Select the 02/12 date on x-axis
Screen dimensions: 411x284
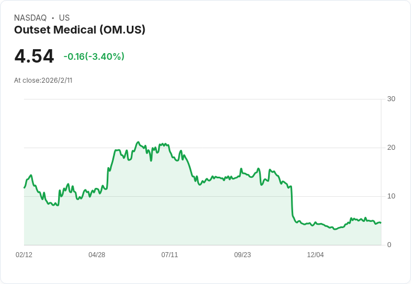24,255
